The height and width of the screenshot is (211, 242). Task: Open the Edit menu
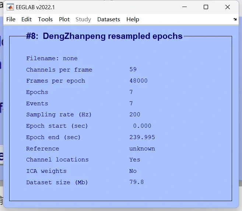tap(27, 19)
